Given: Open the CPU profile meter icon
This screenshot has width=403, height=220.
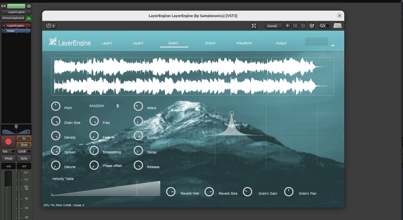Looking at the screenshot, I should [x=324, y=26].
